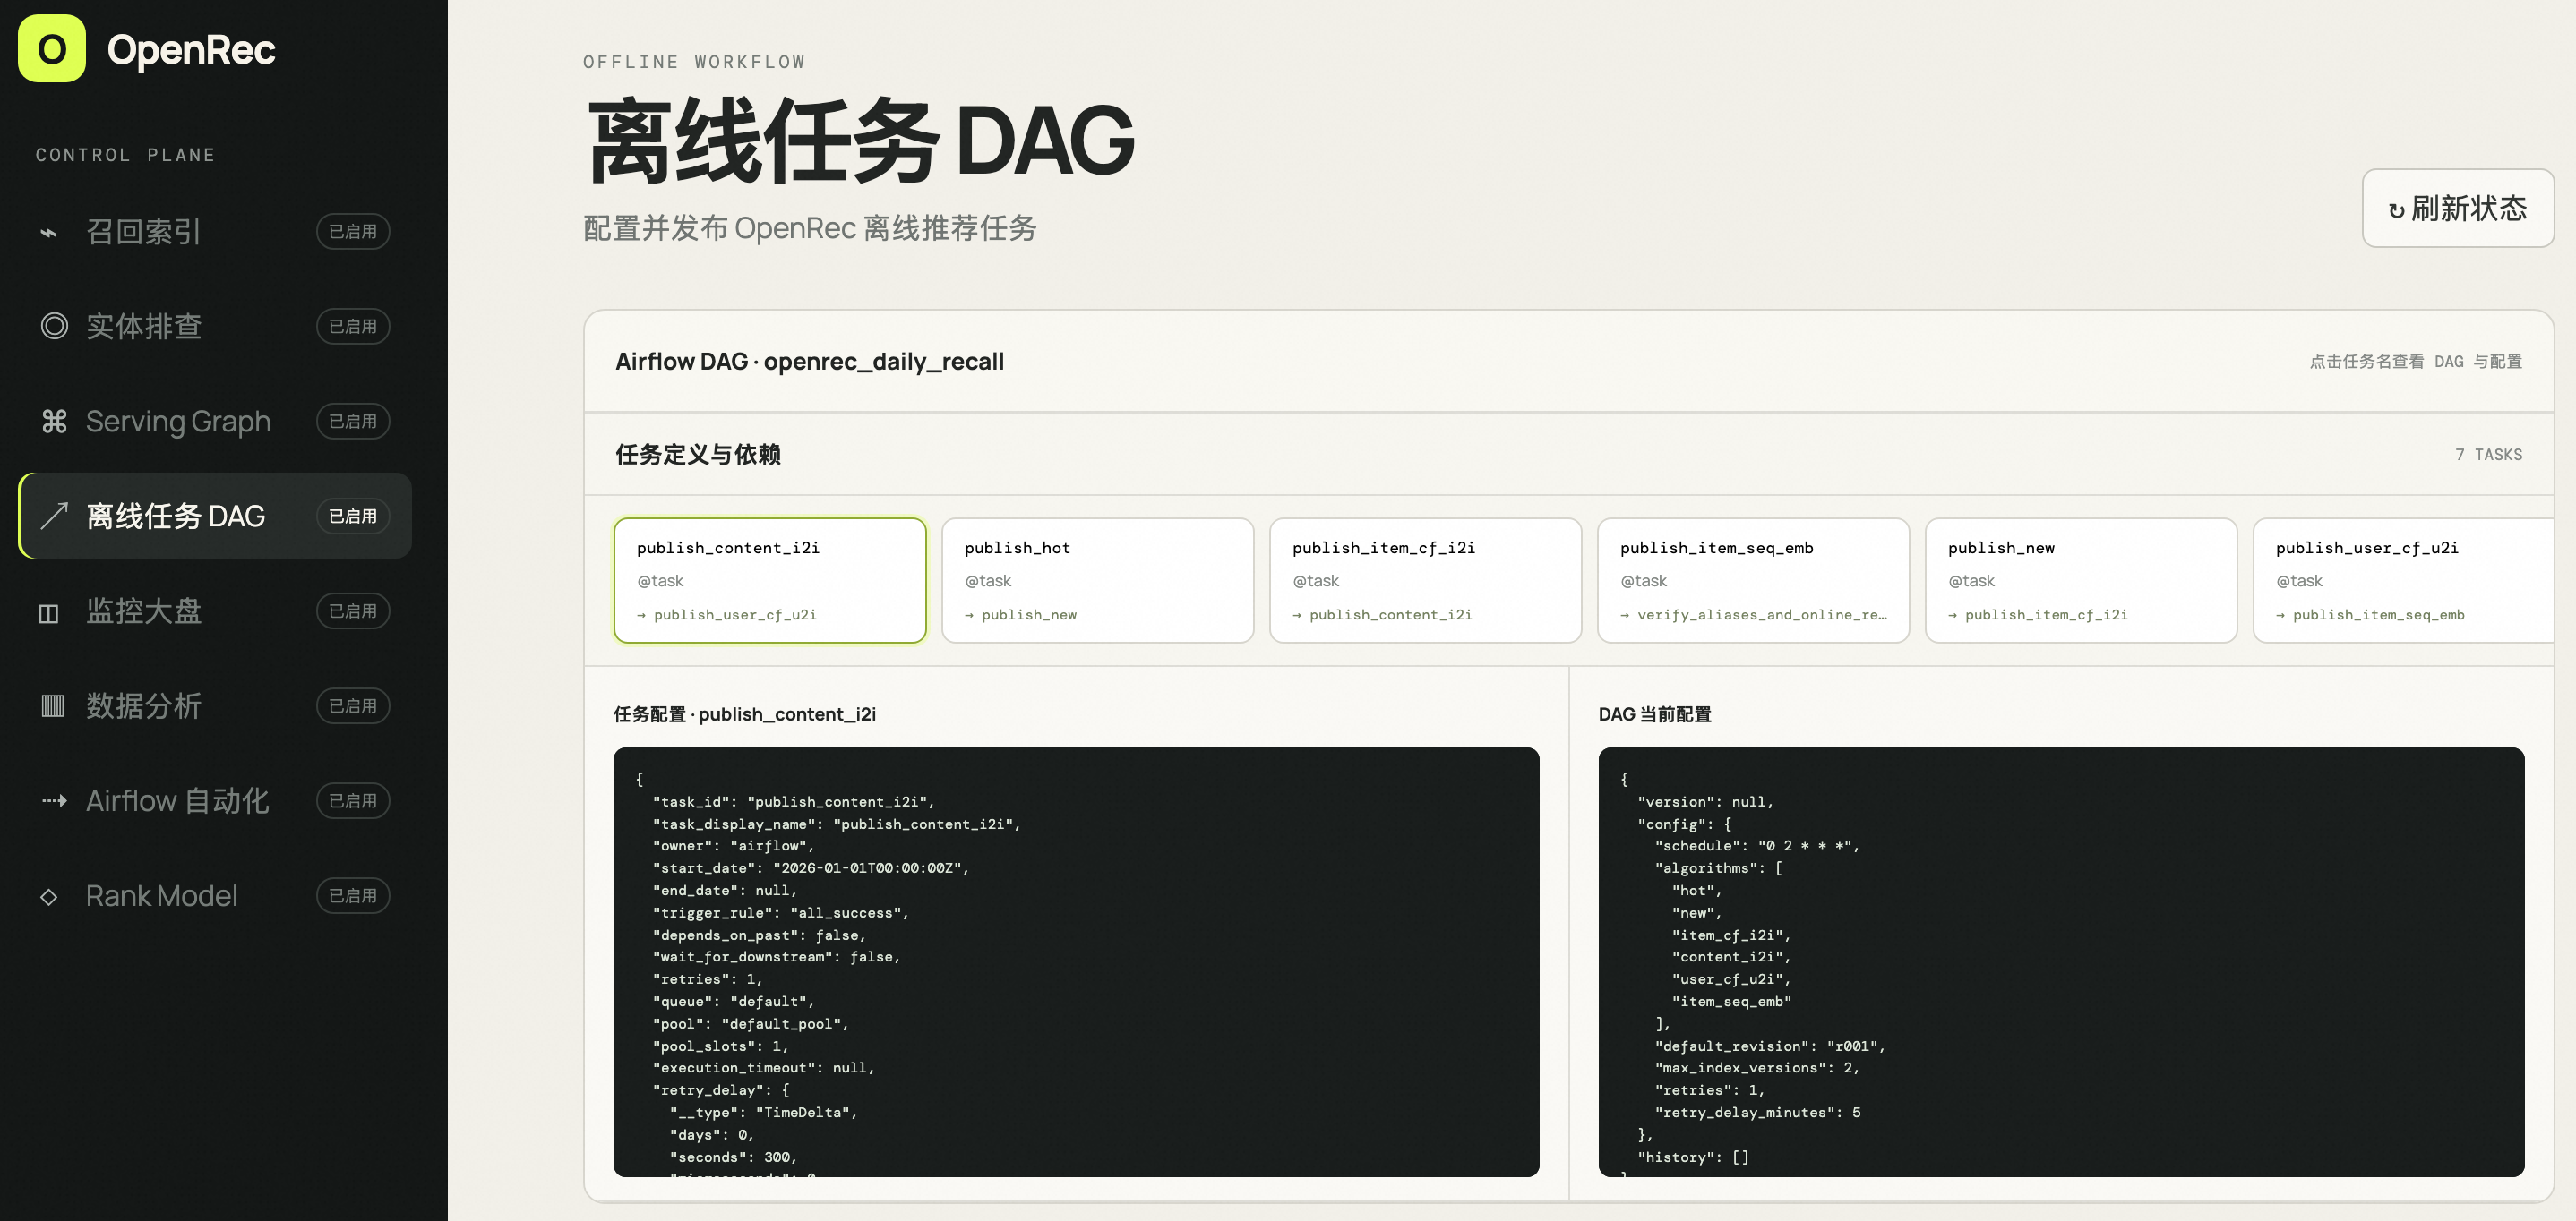Viewport: 2576px width, 1221px height.
Task: Click the "retry_delay_minutes" line in DAG config
Action: (x=1757, y=1112)
